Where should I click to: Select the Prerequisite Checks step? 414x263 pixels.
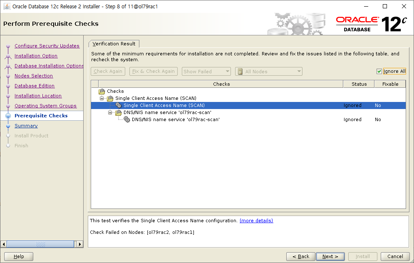(41, 116)
